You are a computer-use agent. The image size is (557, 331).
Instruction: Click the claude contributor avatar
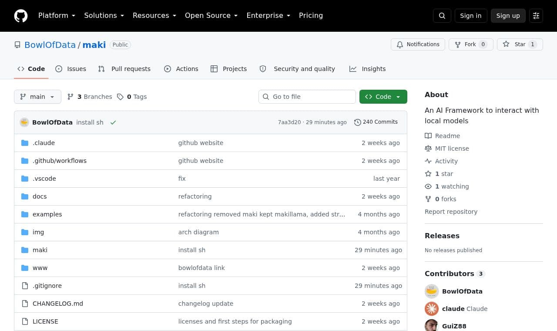432,309
